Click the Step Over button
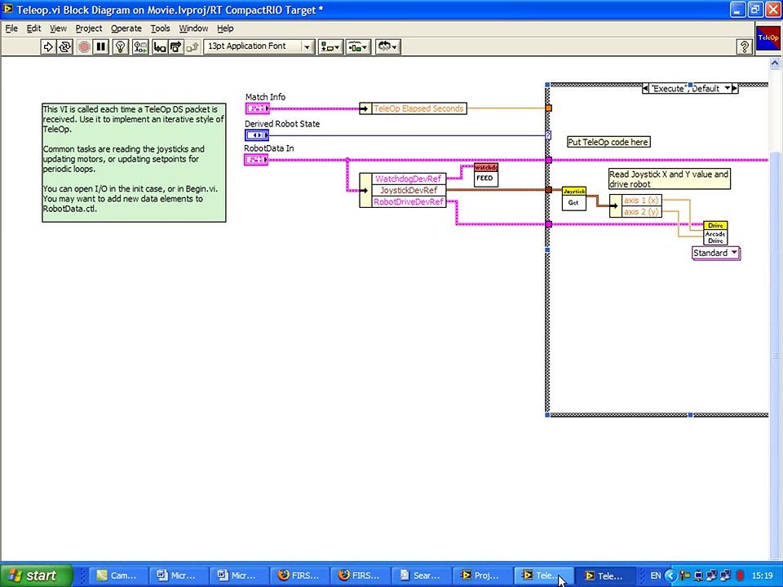This screenshot has width=783, height=587. pos(176,47)
